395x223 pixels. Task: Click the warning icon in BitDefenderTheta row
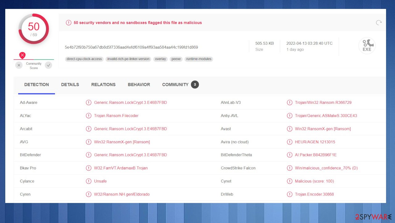(289, 155)
